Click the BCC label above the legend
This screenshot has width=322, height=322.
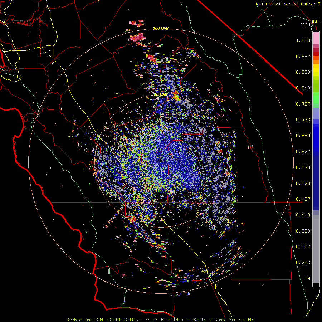pyautogui.click(x=314, y=21)
